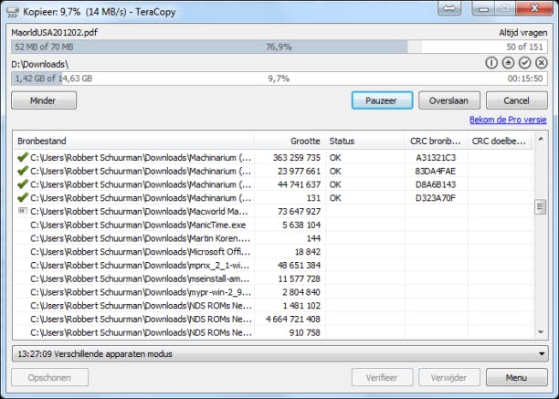This screenshot has height=399, width=559.
Task: Click CRC value A31321C3
Action: coord(436,157)
